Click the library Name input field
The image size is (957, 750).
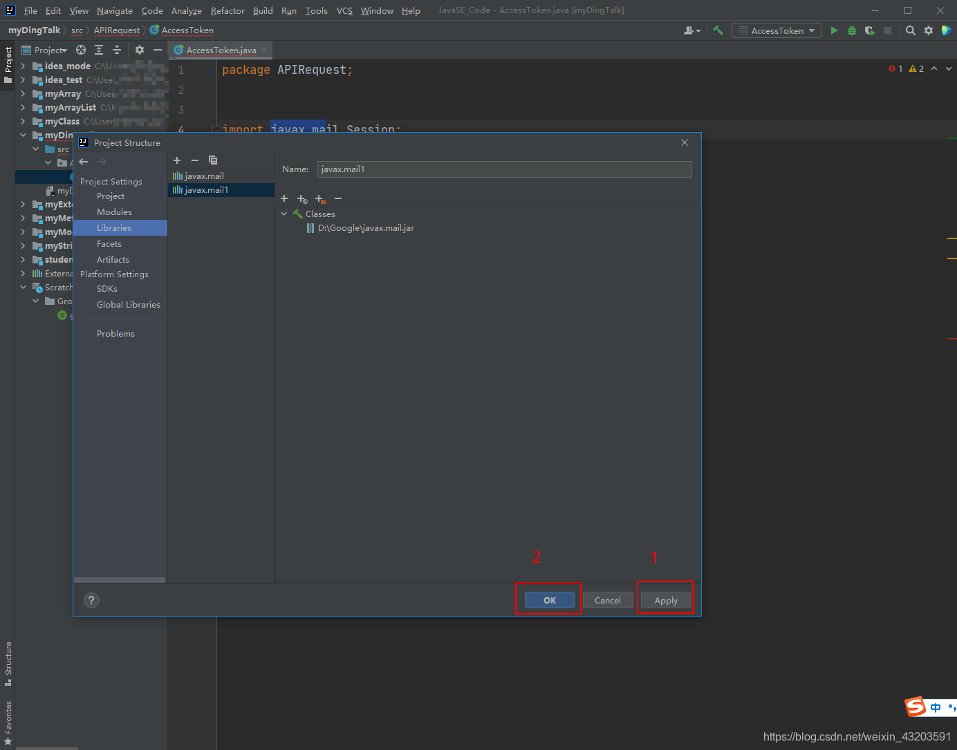pos(504,169)
